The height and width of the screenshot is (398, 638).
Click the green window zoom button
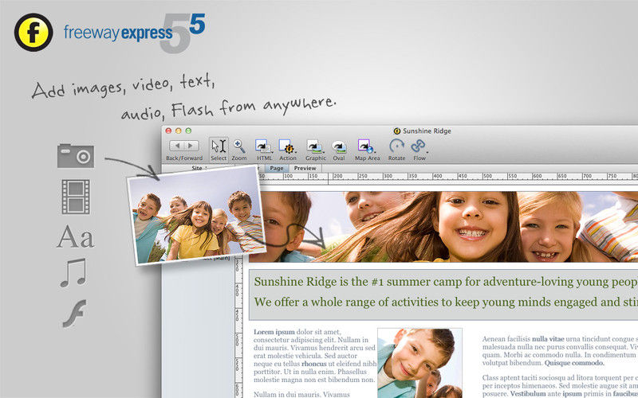pyautogui.click(x=188, y=131)
